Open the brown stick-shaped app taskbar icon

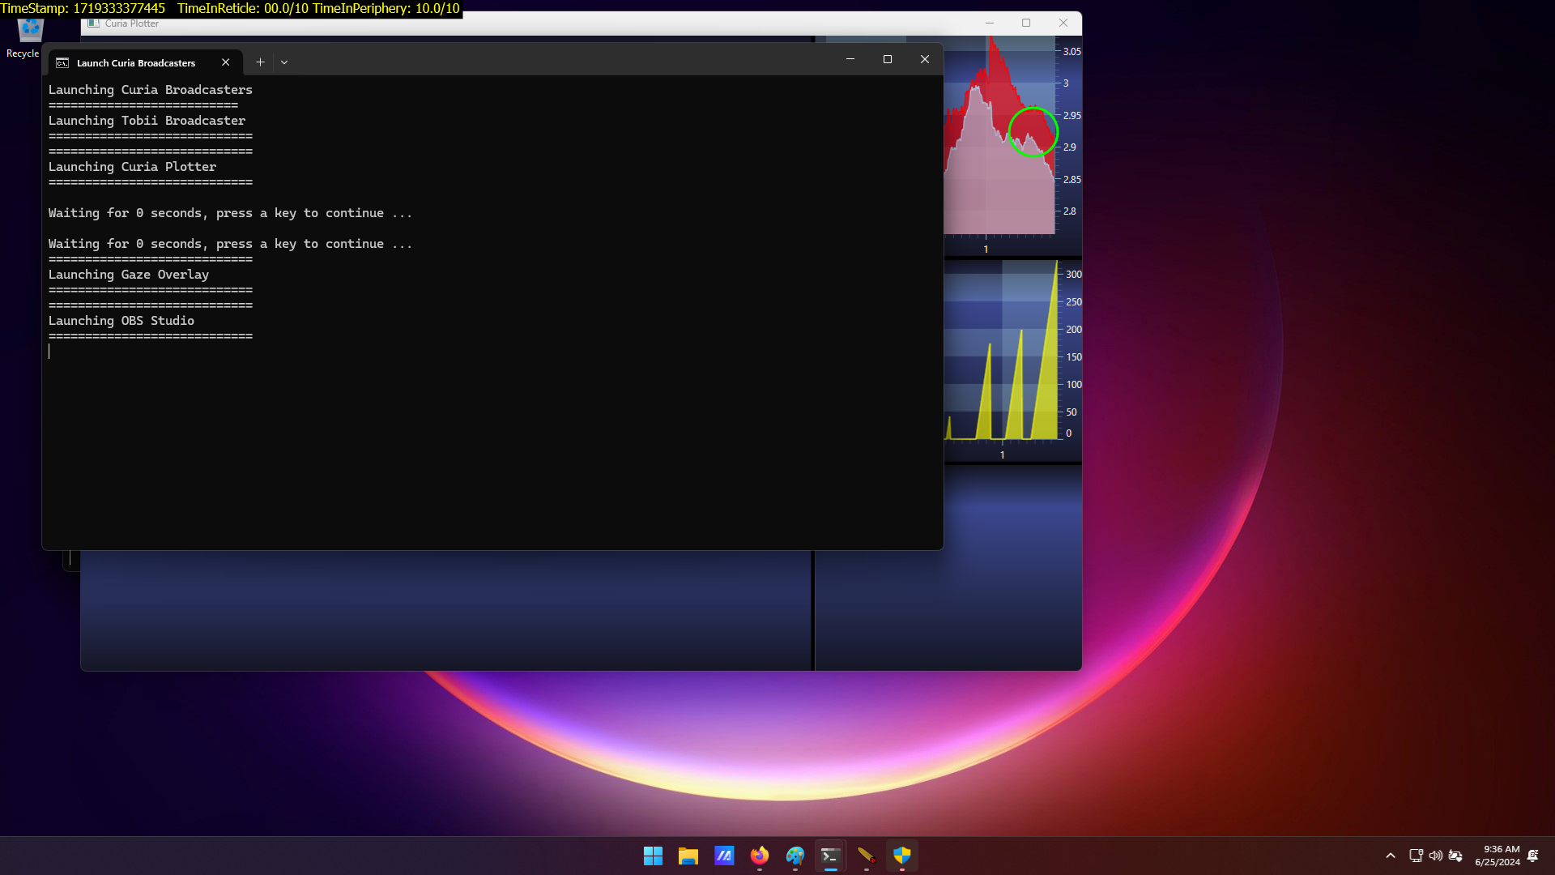(866, 856)
